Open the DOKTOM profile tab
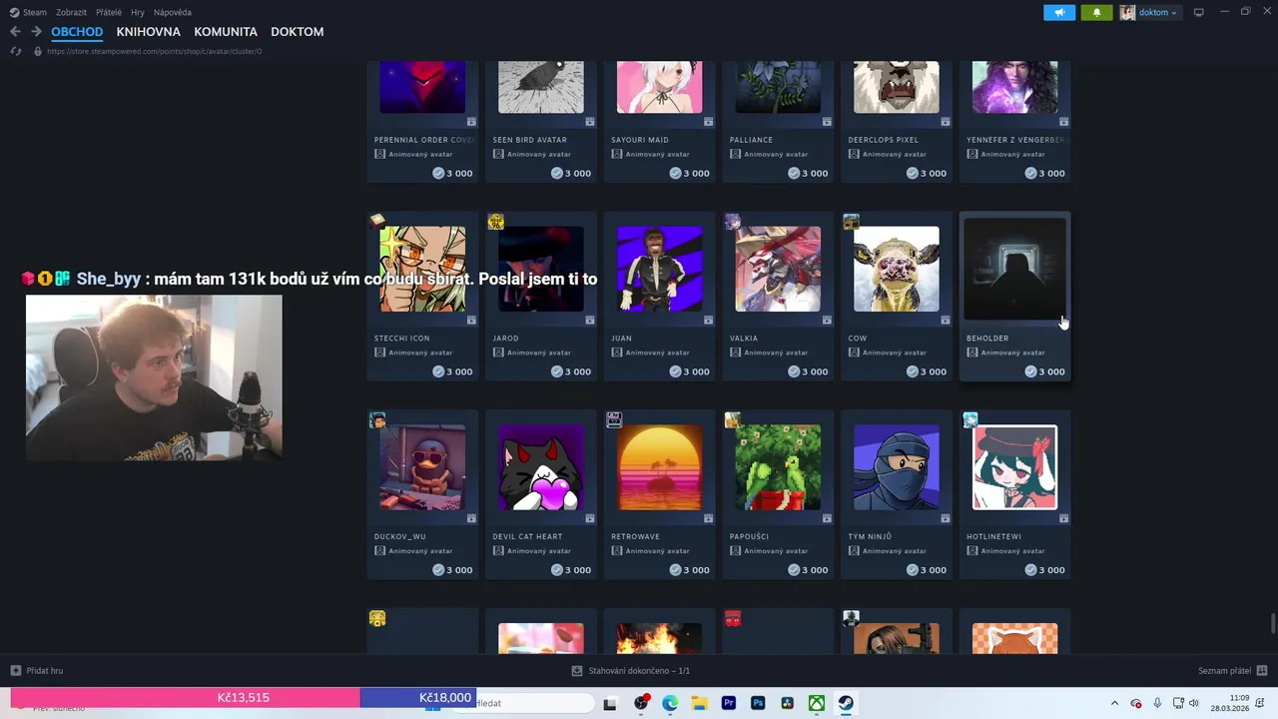Image resolution: width=1278 pixels, height=719 pixels. click(298, 32)
